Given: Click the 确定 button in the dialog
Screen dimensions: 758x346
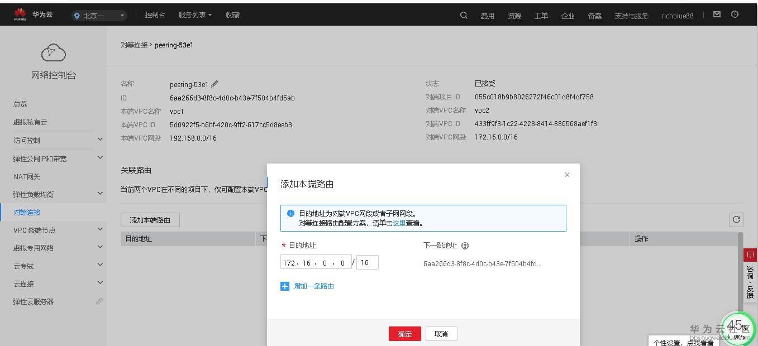Looking at the screenshot, I should coord(404,334).
